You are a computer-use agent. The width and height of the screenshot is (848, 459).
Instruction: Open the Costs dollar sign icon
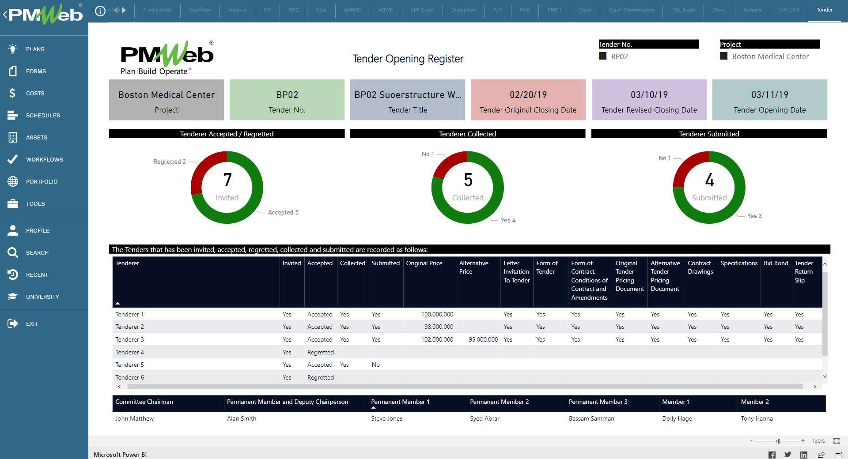[x=13, y=93]
